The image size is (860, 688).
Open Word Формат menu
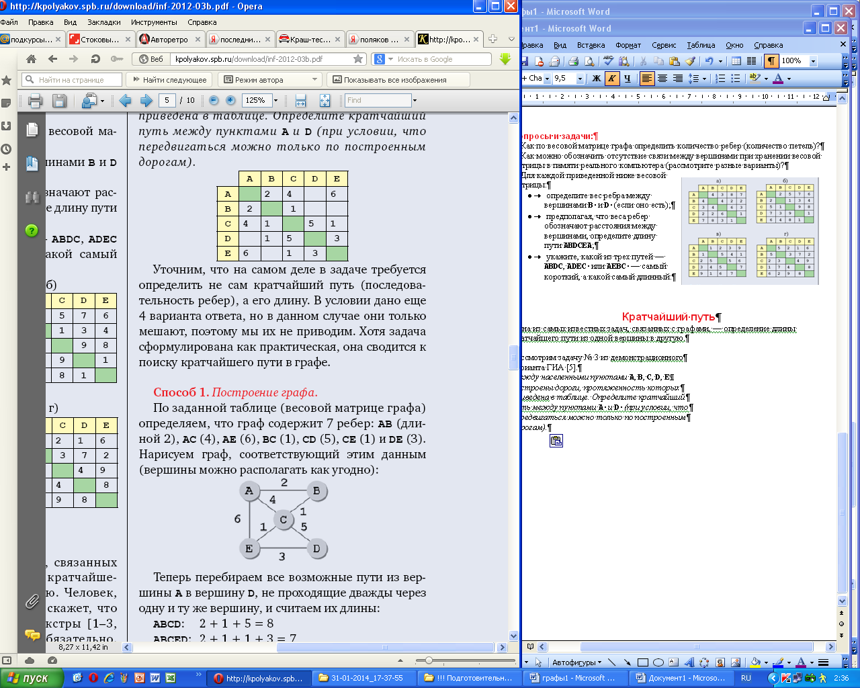[628, 45]
